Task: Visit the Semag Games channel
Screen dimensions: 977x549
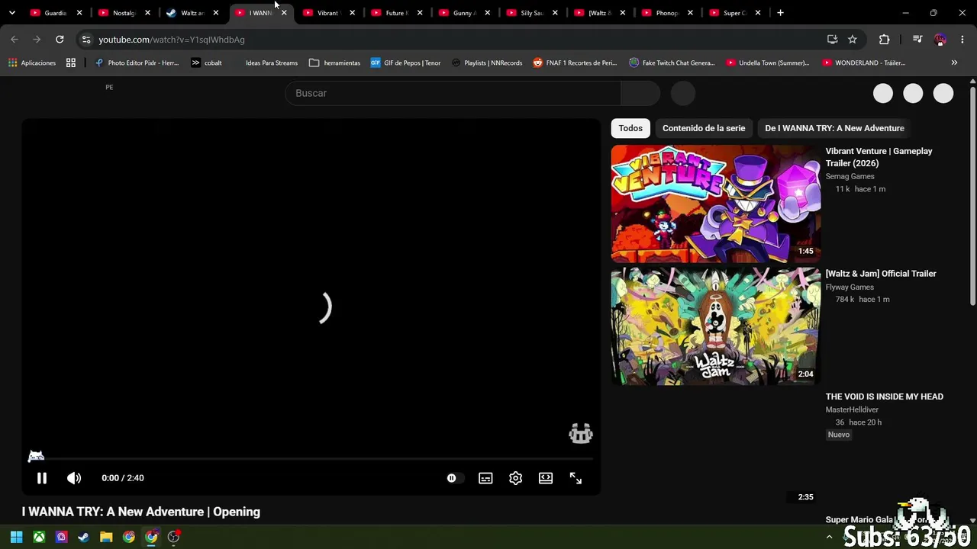Action: click(850, 176)
